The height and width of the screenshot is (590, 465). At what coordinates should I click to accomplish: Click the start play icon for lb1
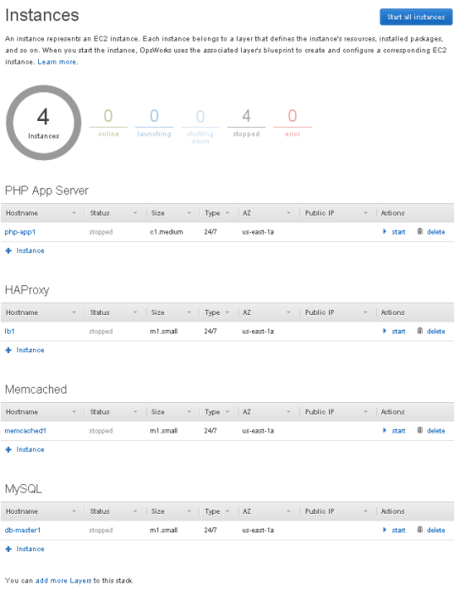coord(385,331)
